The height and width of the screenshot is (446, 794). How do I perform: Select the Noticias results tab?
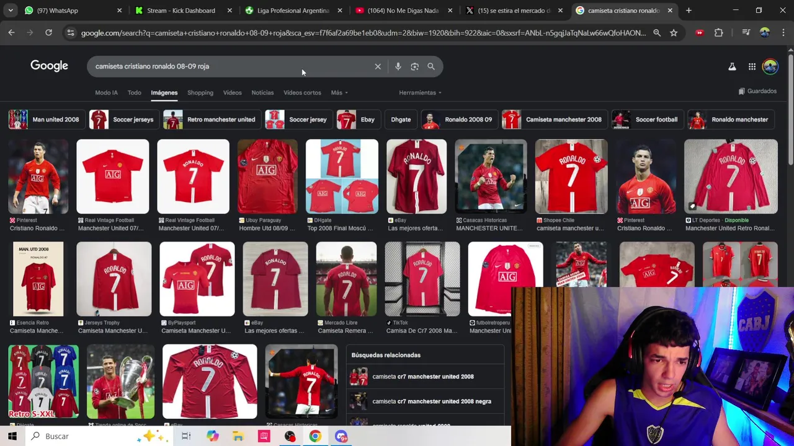262,93
